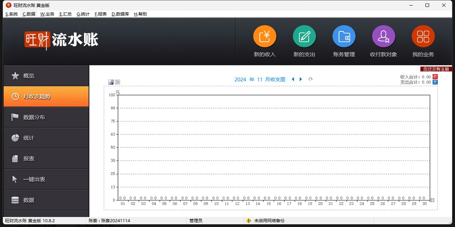Open the W.业务 menu

(x=47, y=14)
